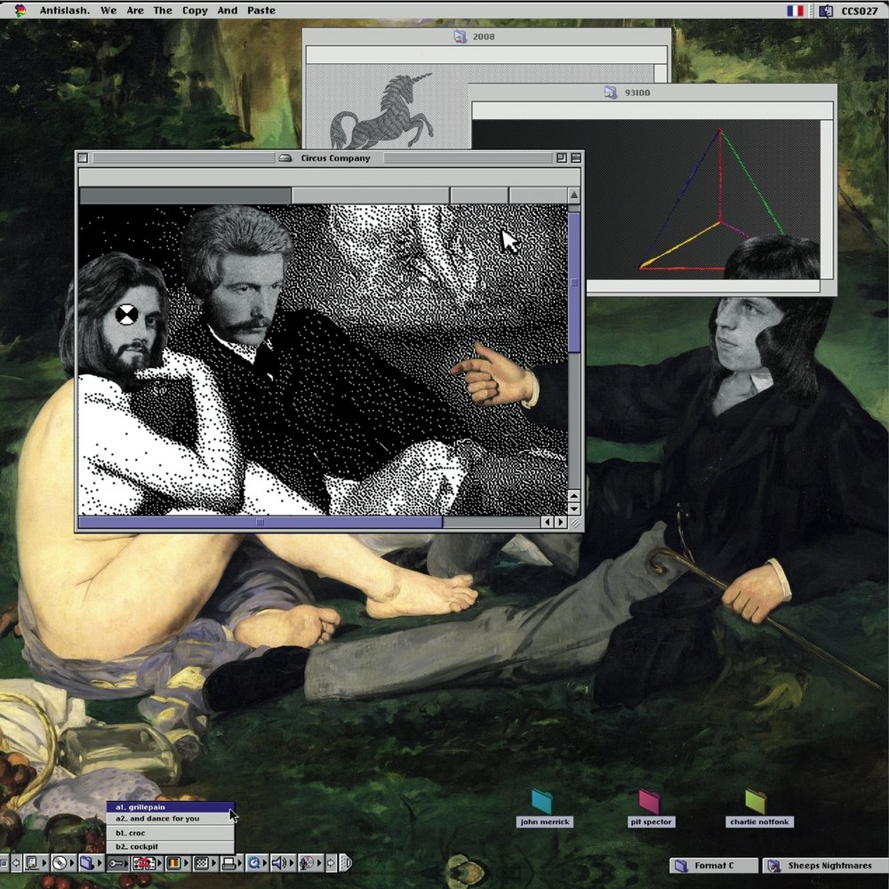Image resolution: width=889 pixels, height=889 pixels.
Task: Click the speaker volume icon in control strip
Action: (280, 862)
